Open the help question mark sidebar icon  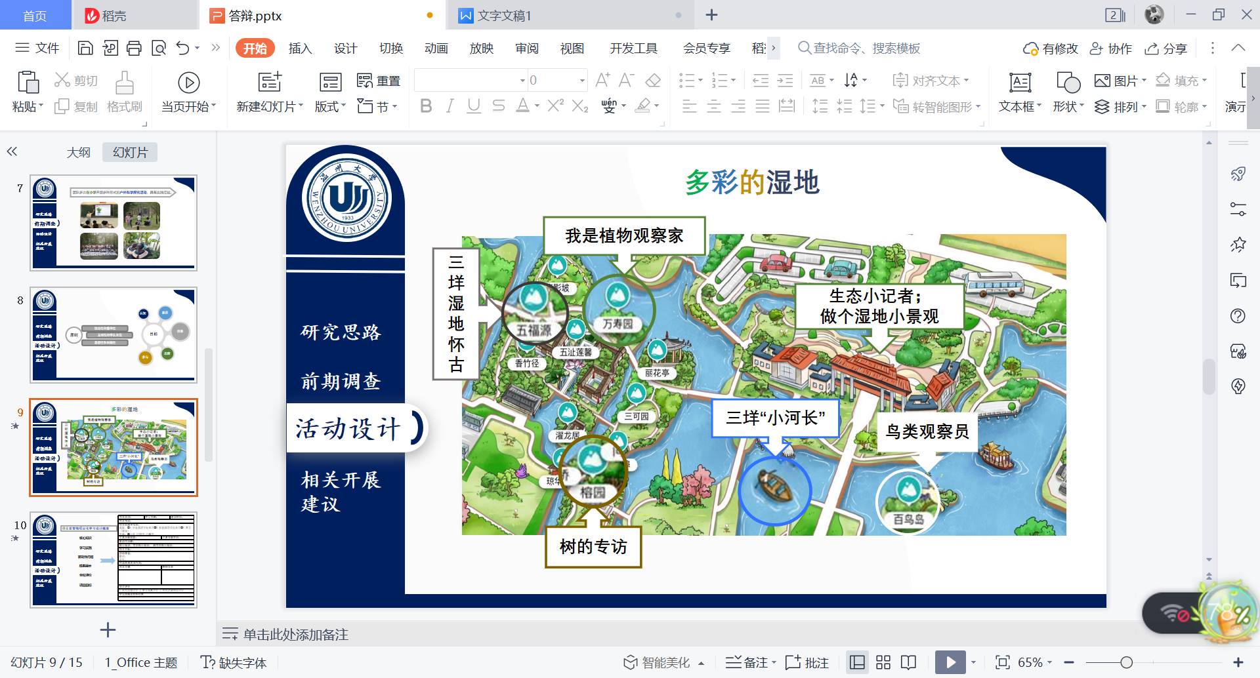pos(1238,316)
